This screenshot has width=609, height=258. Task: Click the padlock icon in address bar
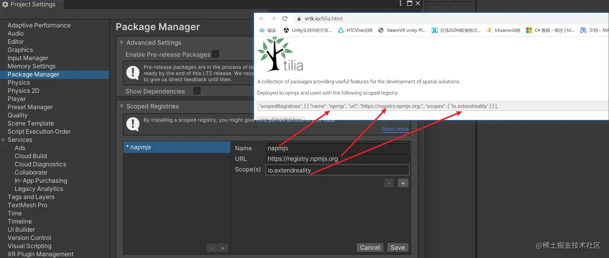coord(299,19)
